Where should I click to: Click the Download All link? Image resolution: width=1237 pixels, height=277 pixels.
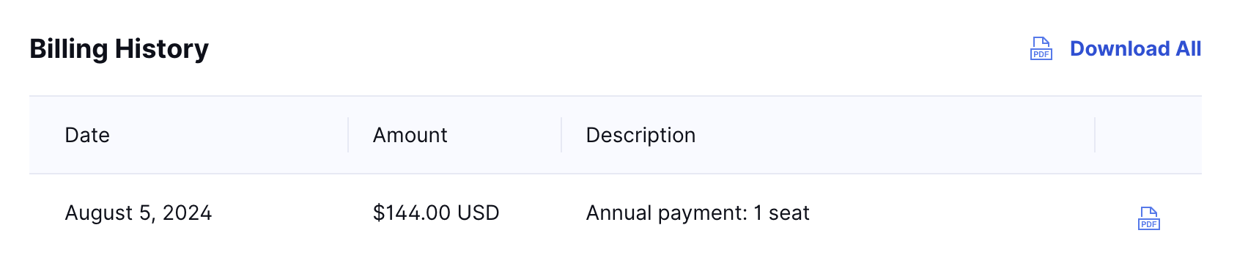coord(1135,48)
